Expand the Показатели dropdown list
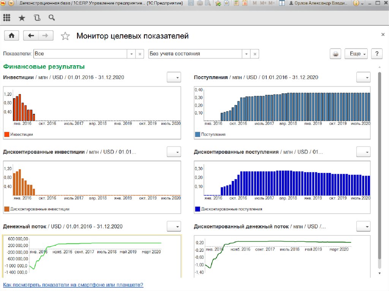This screenshot has height=291, width=389. pos(131,54)
